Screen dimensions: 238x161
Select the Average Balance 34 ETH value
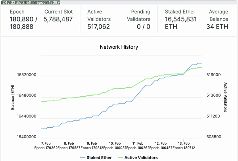(x=217, y=27)
